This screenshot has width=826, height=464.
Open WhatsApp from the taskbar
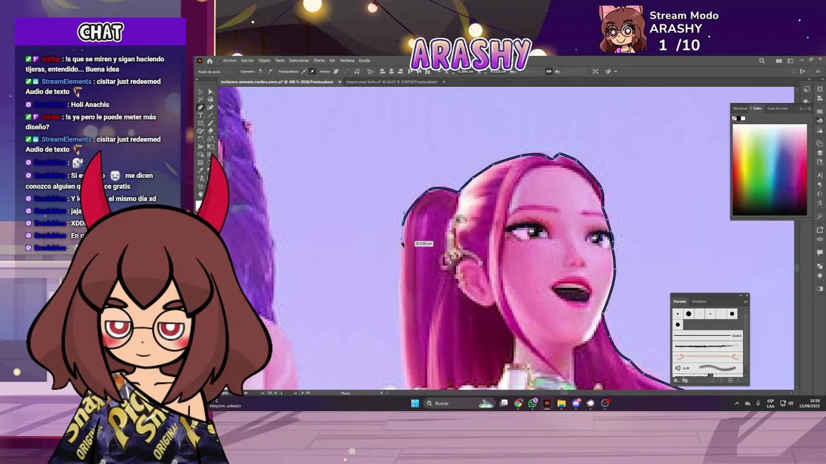point(532,403)
